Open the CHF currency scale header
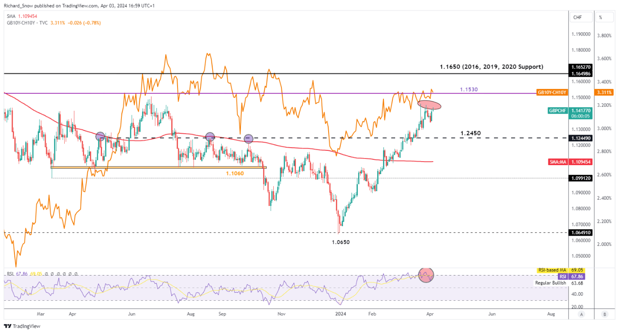The height and width of the screenshot is (333, 619). point(578,18)
